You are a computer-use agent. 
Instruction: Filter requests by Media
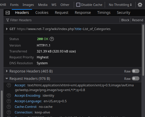pos(43,5)
